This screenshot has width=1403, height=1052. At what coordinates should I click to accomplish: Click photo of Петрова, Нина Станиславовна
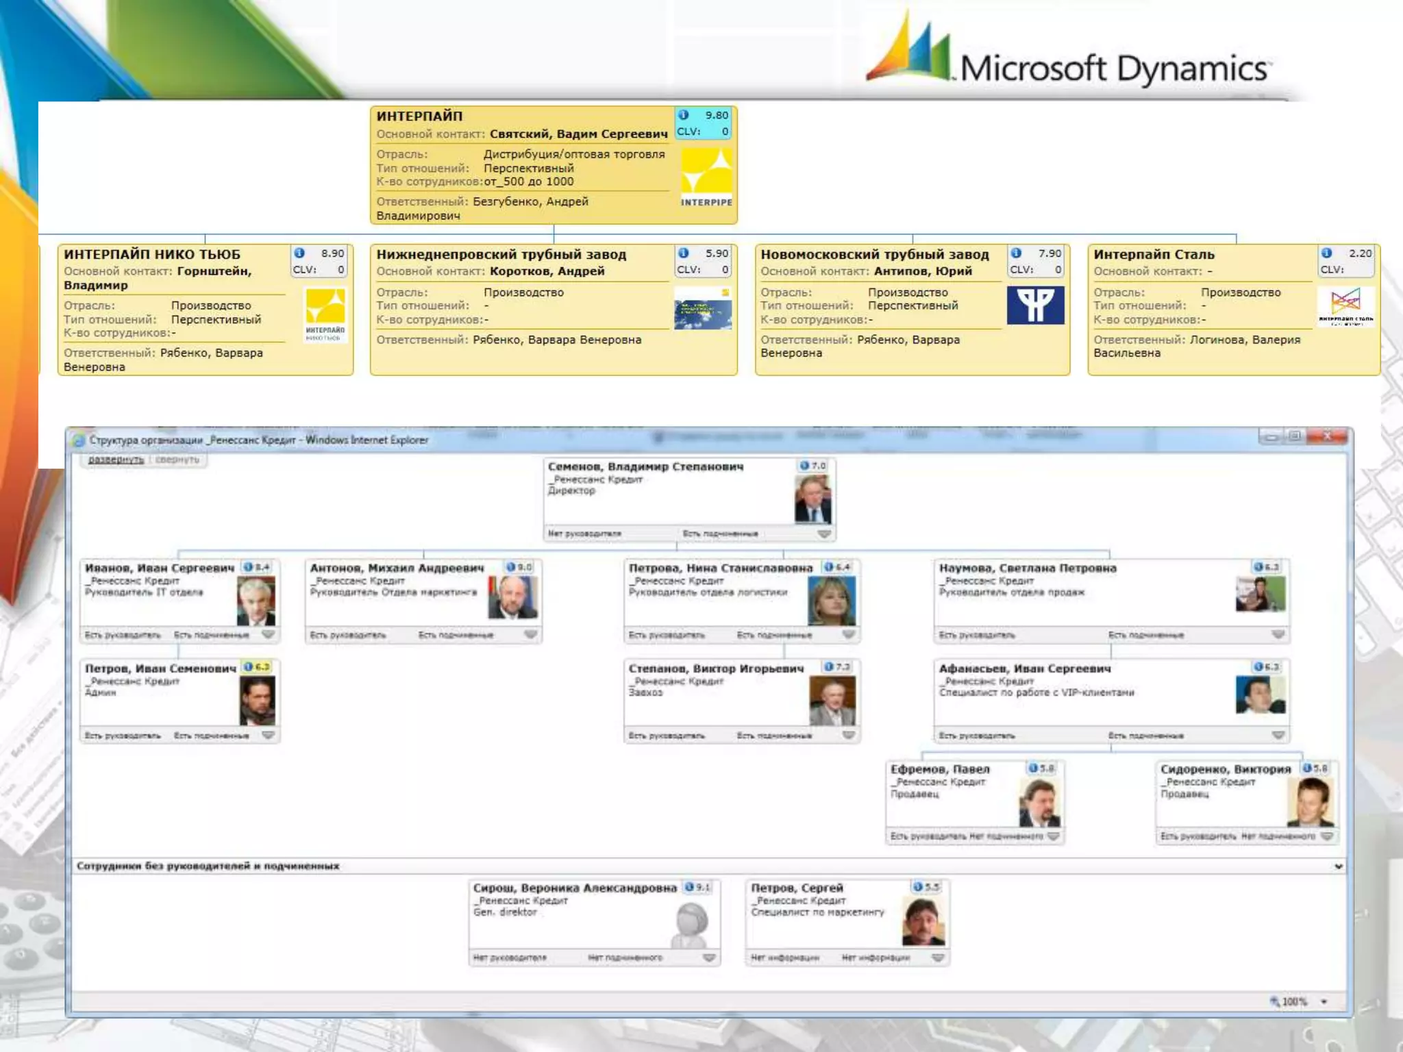click(832, 600)
